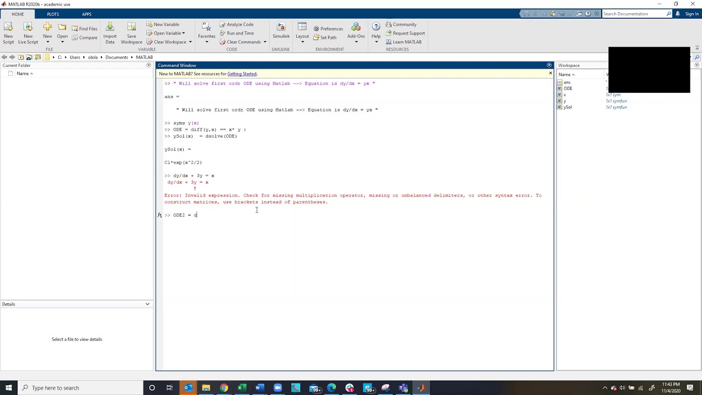Viewport: 702px width, 395px height.
Task: Open the Layout dropdown
Action: pyautogui.click(x=302, y=42)
